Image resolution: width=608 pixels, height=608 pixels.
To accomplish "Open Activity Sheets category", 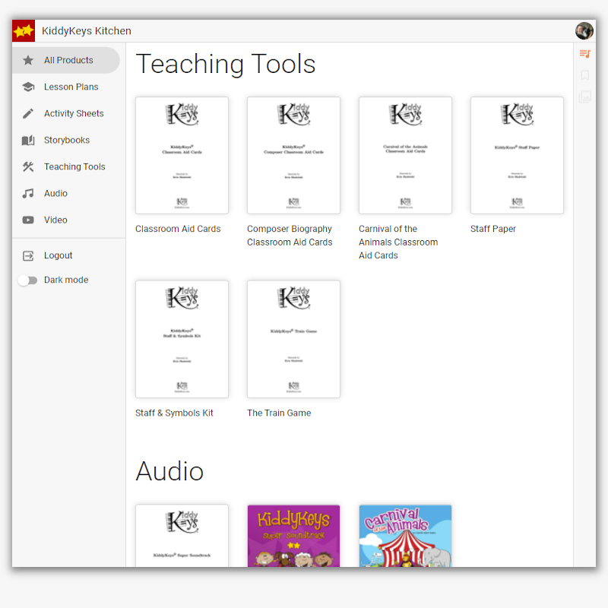I will (x=66, y=113).
